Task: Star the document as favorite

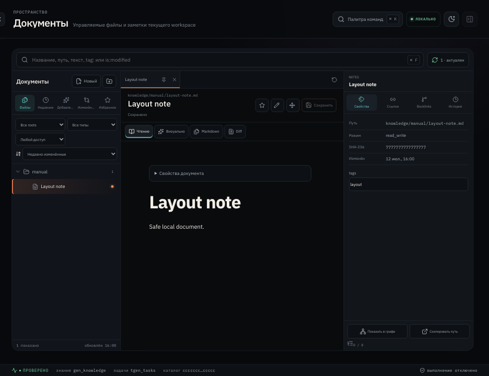Action: point(262,105)
